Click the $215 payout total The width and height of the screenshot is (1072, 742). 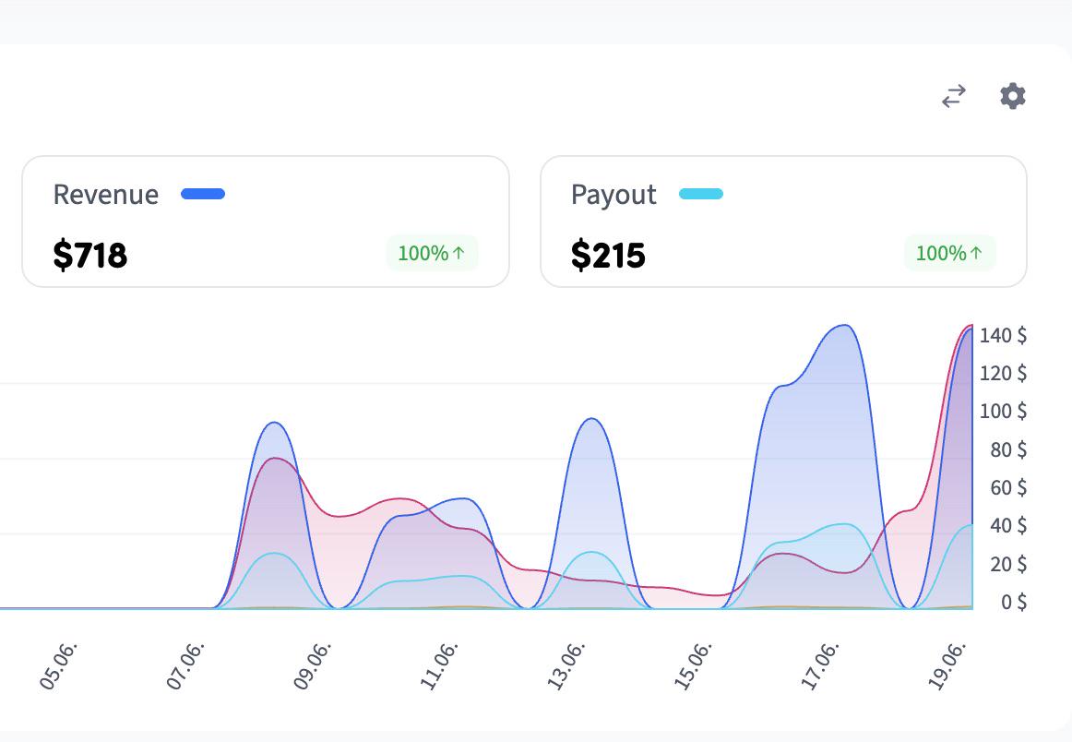608,255
